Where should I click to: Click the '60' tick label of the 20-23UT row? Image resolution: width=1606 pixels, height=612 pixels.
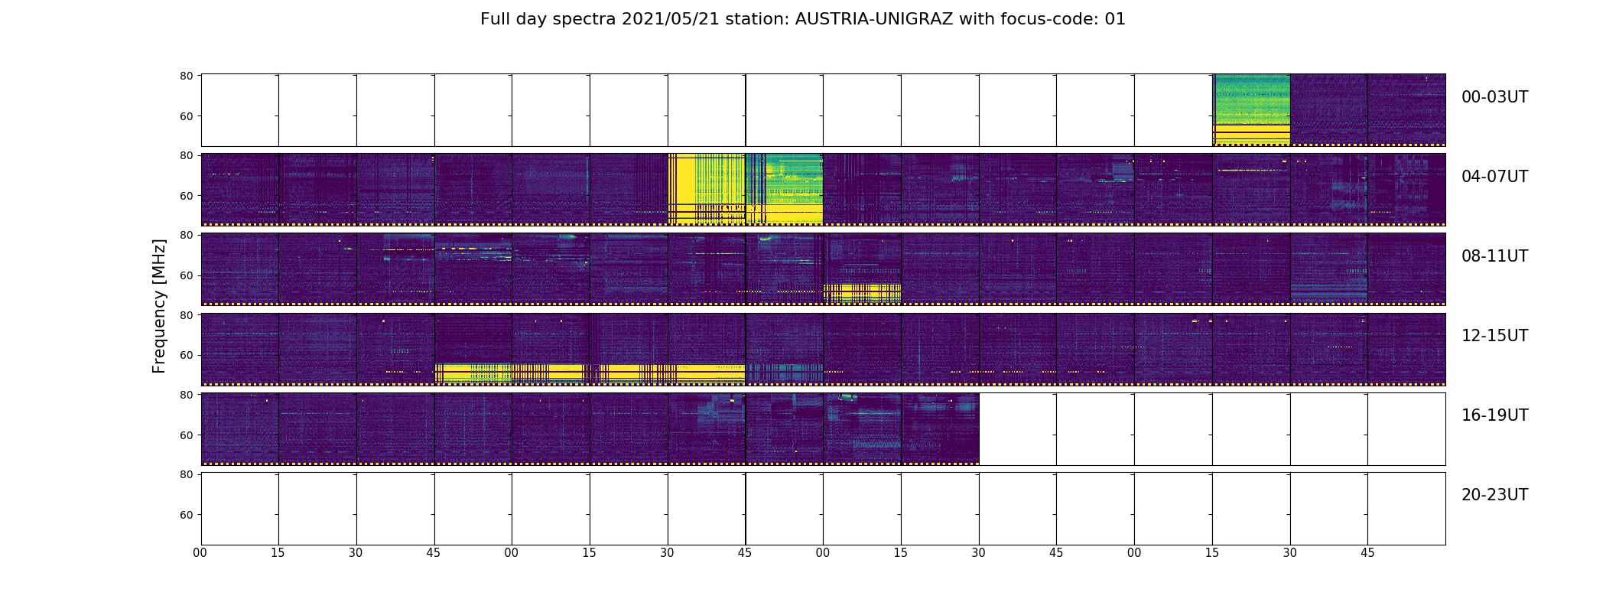coord(186,515)
